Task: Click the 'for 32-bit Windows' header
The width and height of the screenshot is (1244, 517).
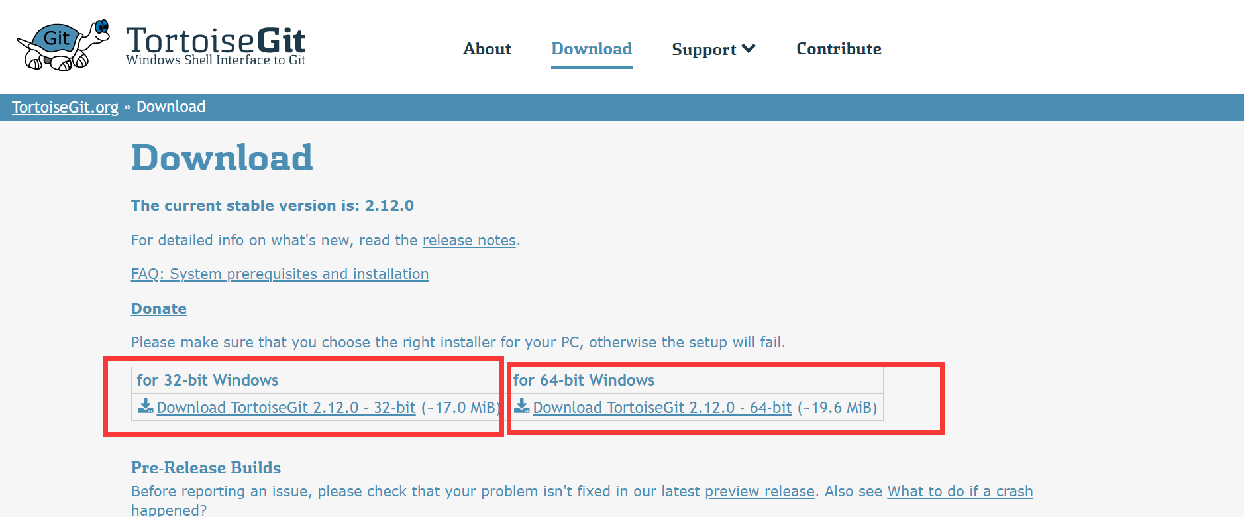Action: pyautogui.click(x=207, y=380)
